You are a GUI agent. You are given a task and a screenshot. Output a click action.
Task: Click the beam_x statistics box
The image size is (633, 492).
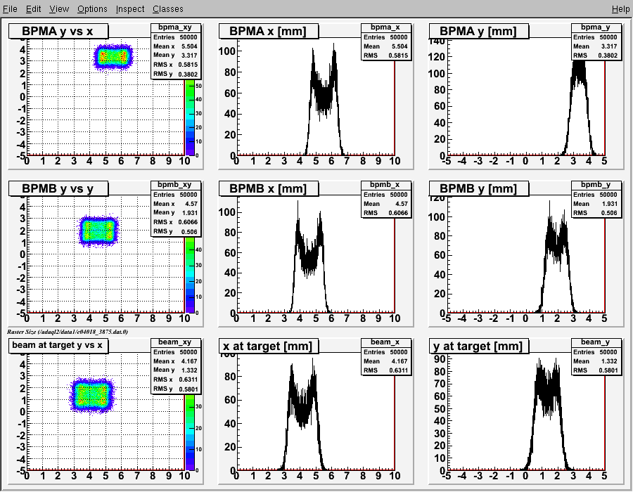[386, 356]
